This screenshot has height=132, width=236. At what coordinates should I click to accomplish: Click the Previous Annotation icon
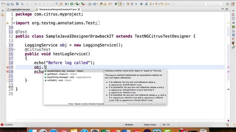pos(156,4)
